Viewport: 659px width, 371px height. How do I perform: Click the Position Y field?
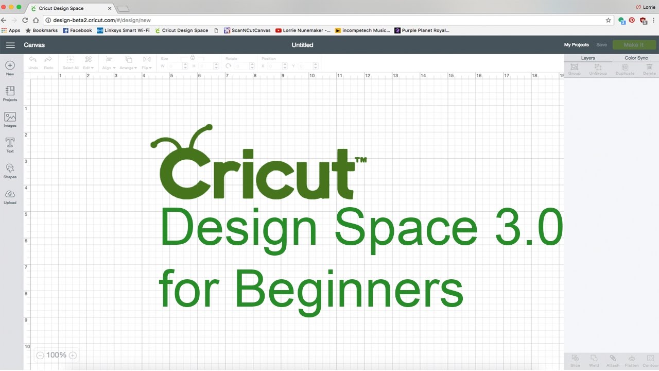(x=305, y=66)
